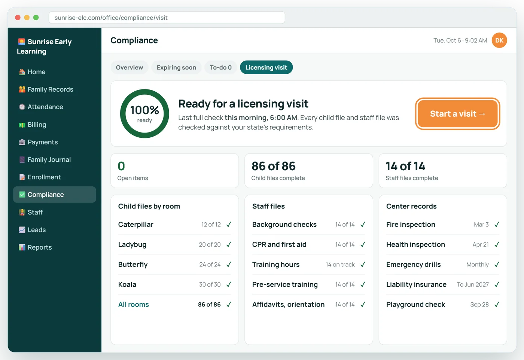Viewport: 524px width, 360px height.
Task: Open the DK user avatar
Action: (x=499, y=40)
